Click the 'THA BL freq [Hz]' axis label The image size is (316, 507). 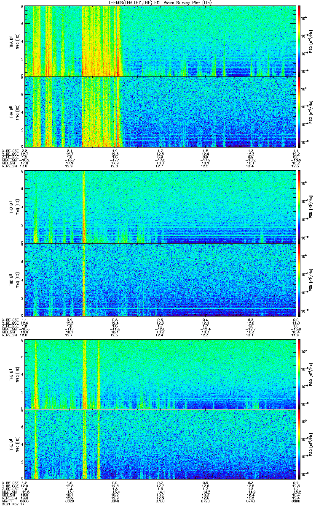[x=15, y=41]
